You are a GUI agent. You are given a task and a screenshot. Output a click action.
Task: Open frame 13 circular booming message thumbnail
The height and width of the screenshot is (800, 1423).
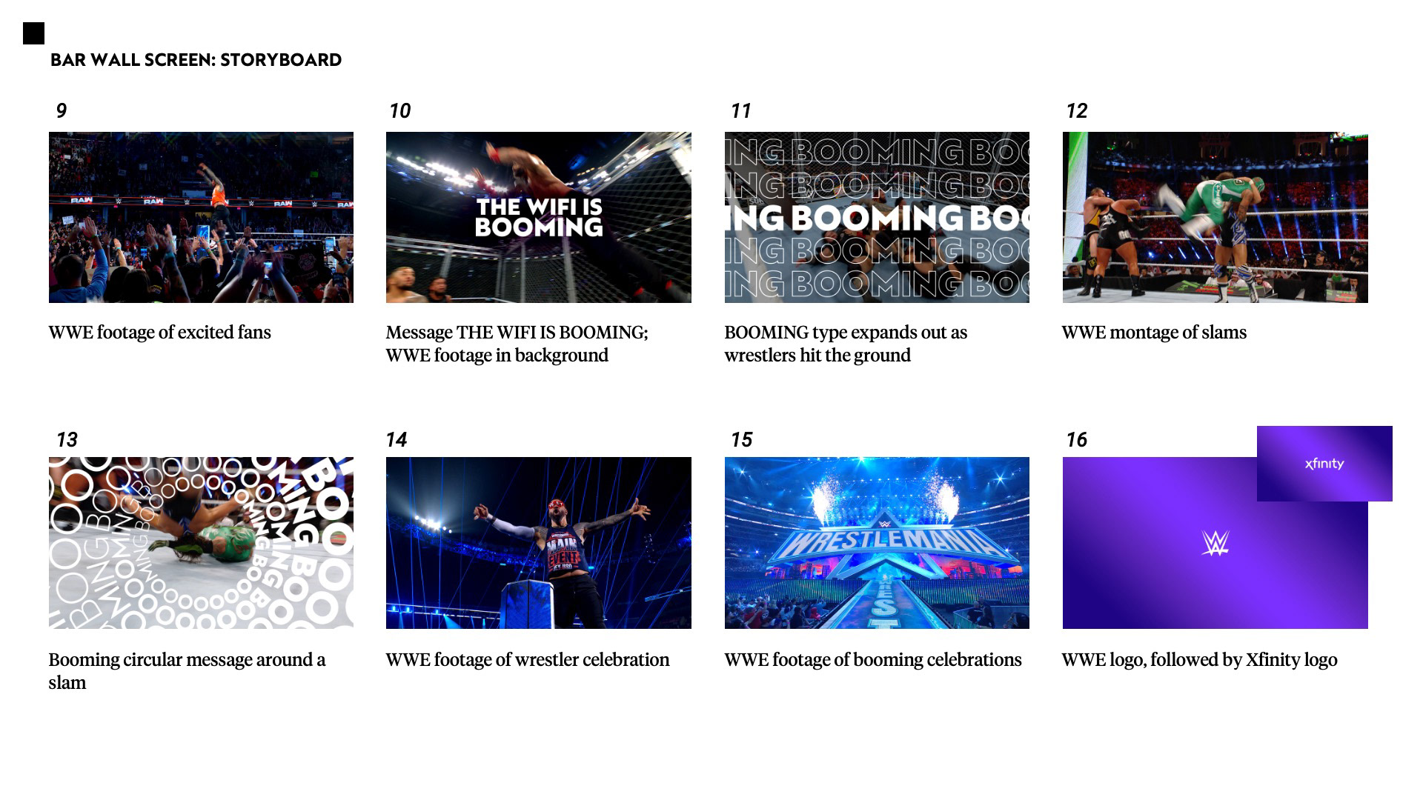(x=201, y=543)
